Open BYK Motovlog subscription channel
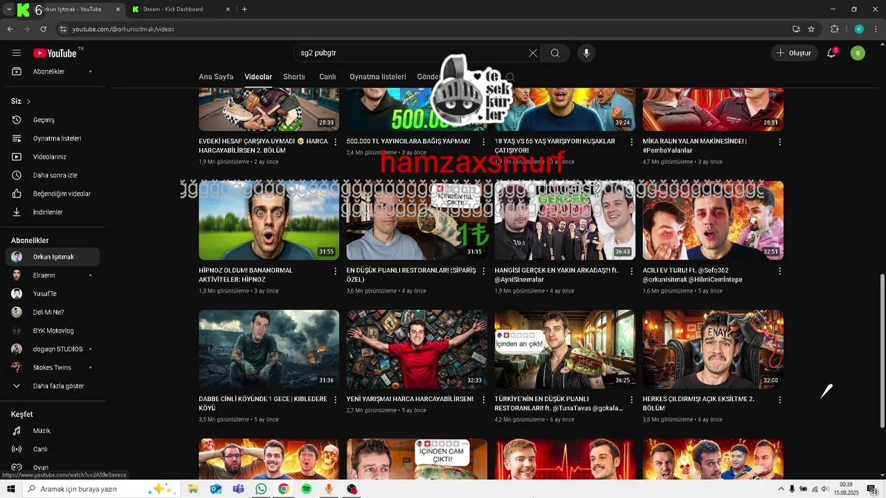 [x=53, y=331]
